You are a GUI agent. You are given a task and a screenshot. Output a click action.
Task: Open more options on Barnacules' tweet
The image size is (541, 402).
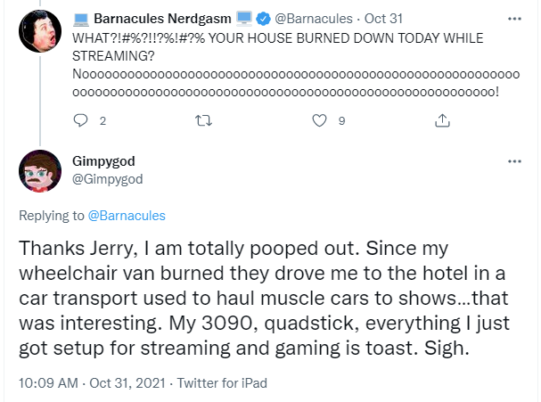click(513, 18)
